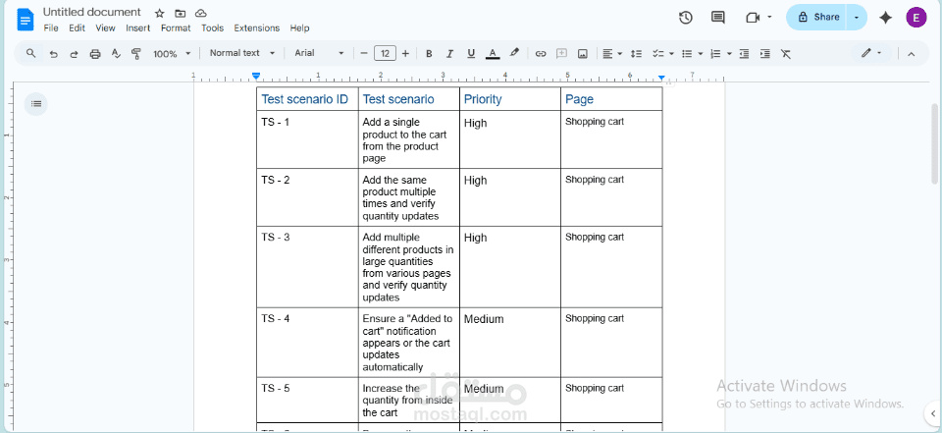Toggle bold formatting

pos(429,54)
